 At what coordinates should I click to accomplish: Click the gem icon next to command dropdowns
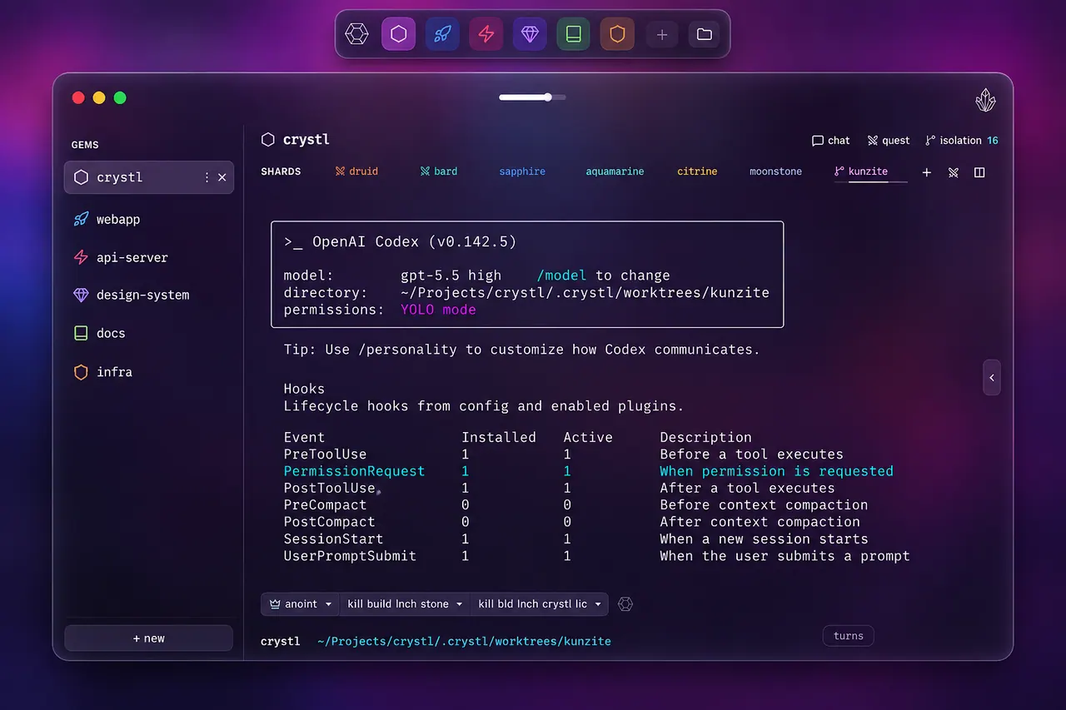(x=625, y=604)
